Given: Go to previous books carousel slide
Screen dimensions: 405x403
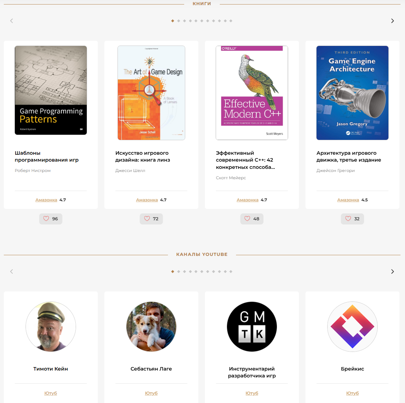Looking at the screenshot, I should click(x=12, y=21).
